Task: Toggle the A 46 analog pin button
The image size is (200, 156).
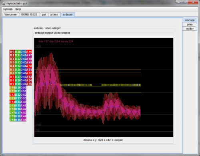Action: click(x=29, y=52)
